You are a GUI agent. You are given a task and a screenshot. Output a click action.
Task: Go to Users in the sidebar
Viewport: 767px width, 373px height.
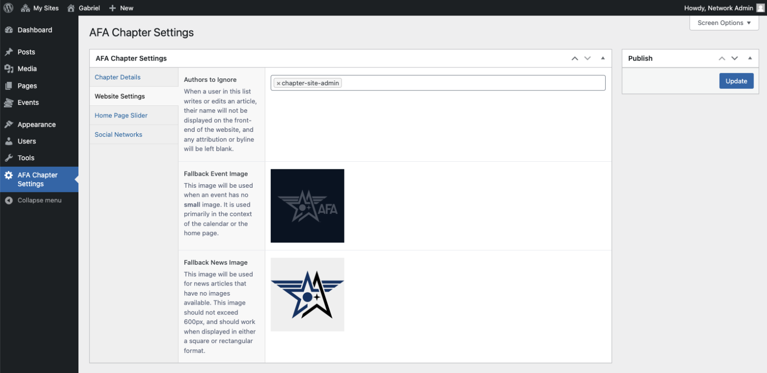pyautogui.click(x=27, y=141)
